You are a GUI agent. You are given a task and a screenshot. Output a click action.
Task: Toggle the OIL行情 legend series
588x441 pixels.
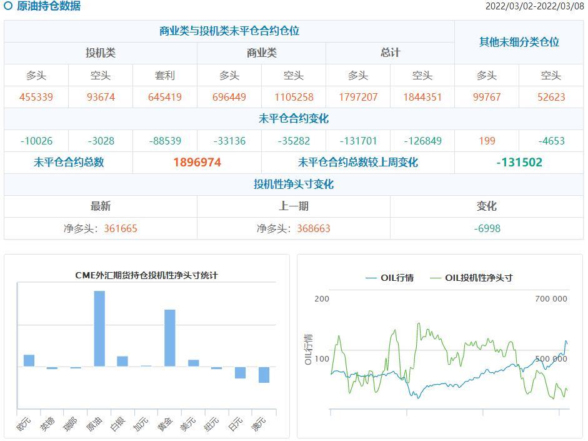coord(389,278)
